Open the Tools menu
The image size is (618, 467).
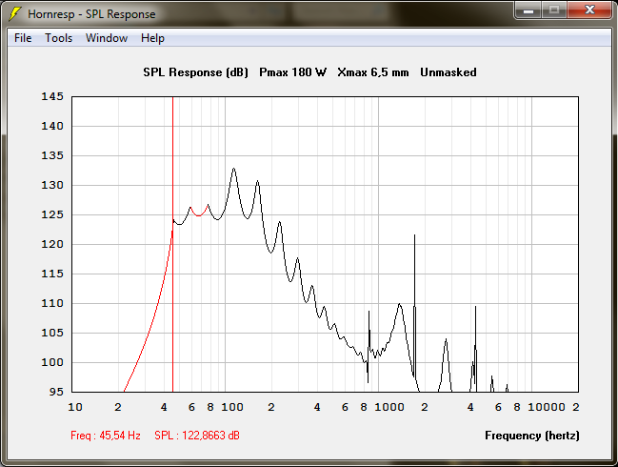pyautogui.click(x=58, y=38)
